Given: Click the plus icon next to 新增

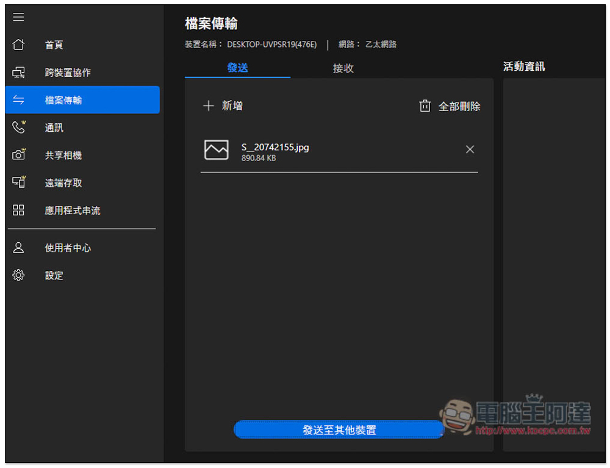Looking at the screenshot, I should tap(209, 106).
